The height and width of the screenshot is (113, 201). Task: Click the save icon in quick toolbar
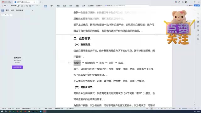click(22, 6)
